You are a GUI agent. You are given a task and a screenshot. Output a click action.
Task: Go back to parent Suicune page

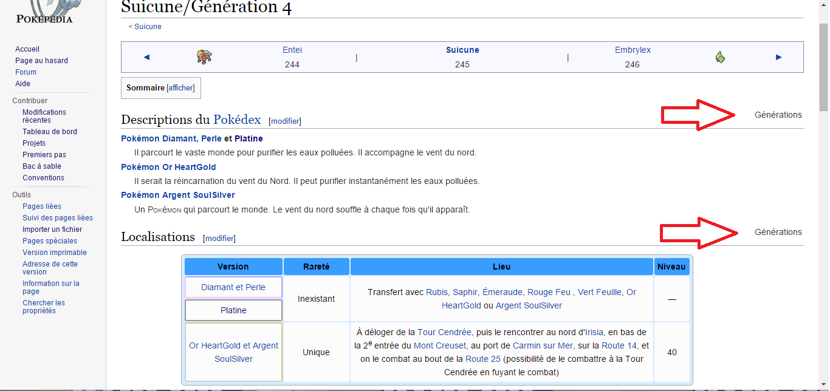(148, 27)
